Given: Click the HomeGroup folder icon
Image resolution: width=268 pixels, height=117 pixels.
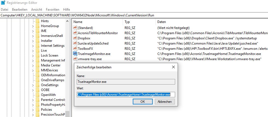Looking at the screenshot, I should pyautogui.click(x=38, y=26).
